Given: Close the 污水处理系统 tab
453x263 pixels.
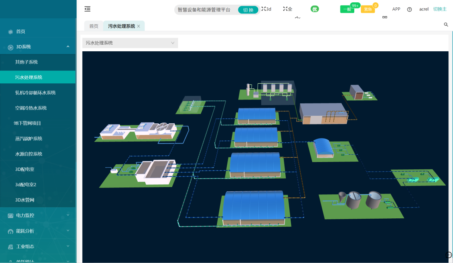Looking at the screenshot, I should (x=138, y=26).
